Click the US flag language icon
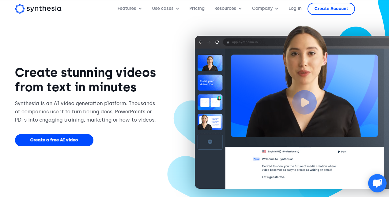The width and height of the screenshot is (389, 197). [264, 151]
